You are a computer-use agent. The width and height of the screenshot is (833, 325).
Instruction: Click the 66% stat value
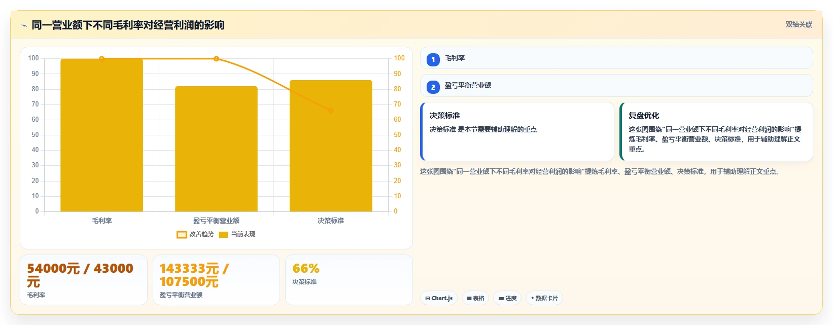306,268
